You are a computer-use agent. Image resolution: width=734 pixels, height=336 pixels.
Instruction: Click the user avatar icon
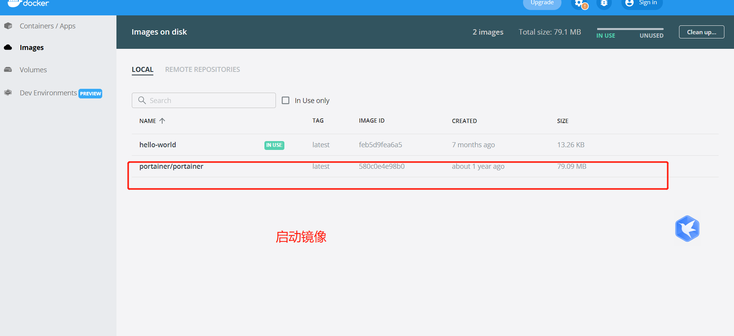pyautogui.click(x=629, y=3)
